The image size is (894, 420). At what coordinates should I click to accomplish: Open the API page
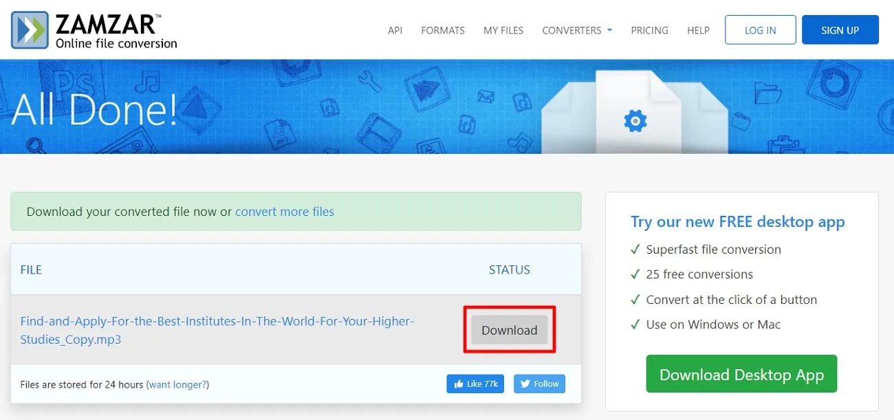(395, 30)
